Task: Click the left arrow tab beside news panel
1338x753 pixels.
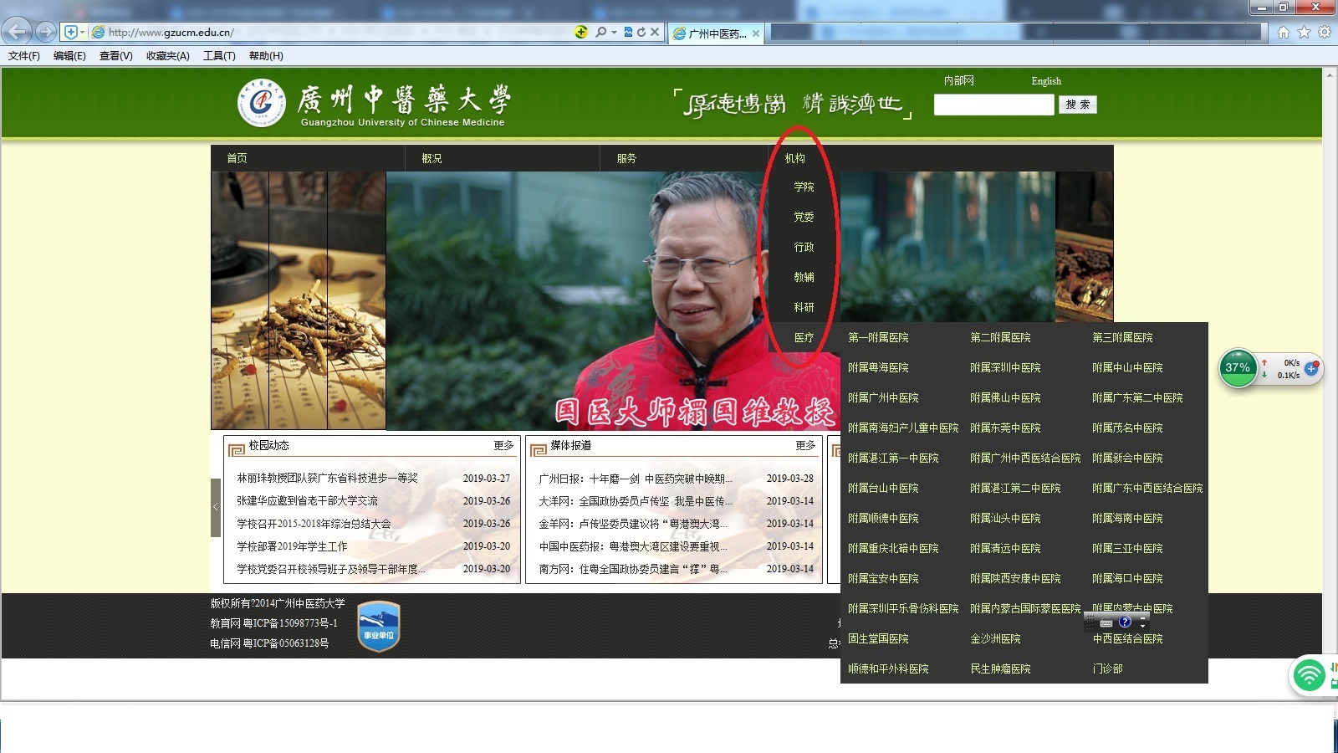Action: click(x=216, y=507)
